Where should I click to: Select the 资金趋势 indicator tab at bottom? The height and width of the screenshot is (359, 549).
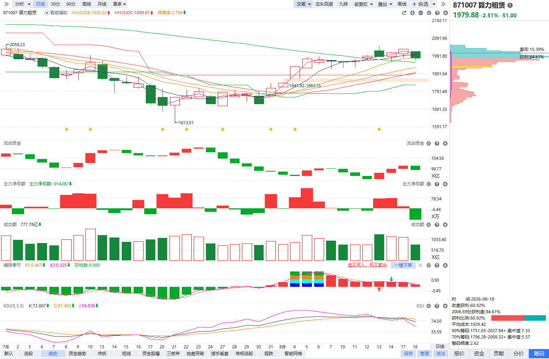pyautogui.click(x=77, y=353)
